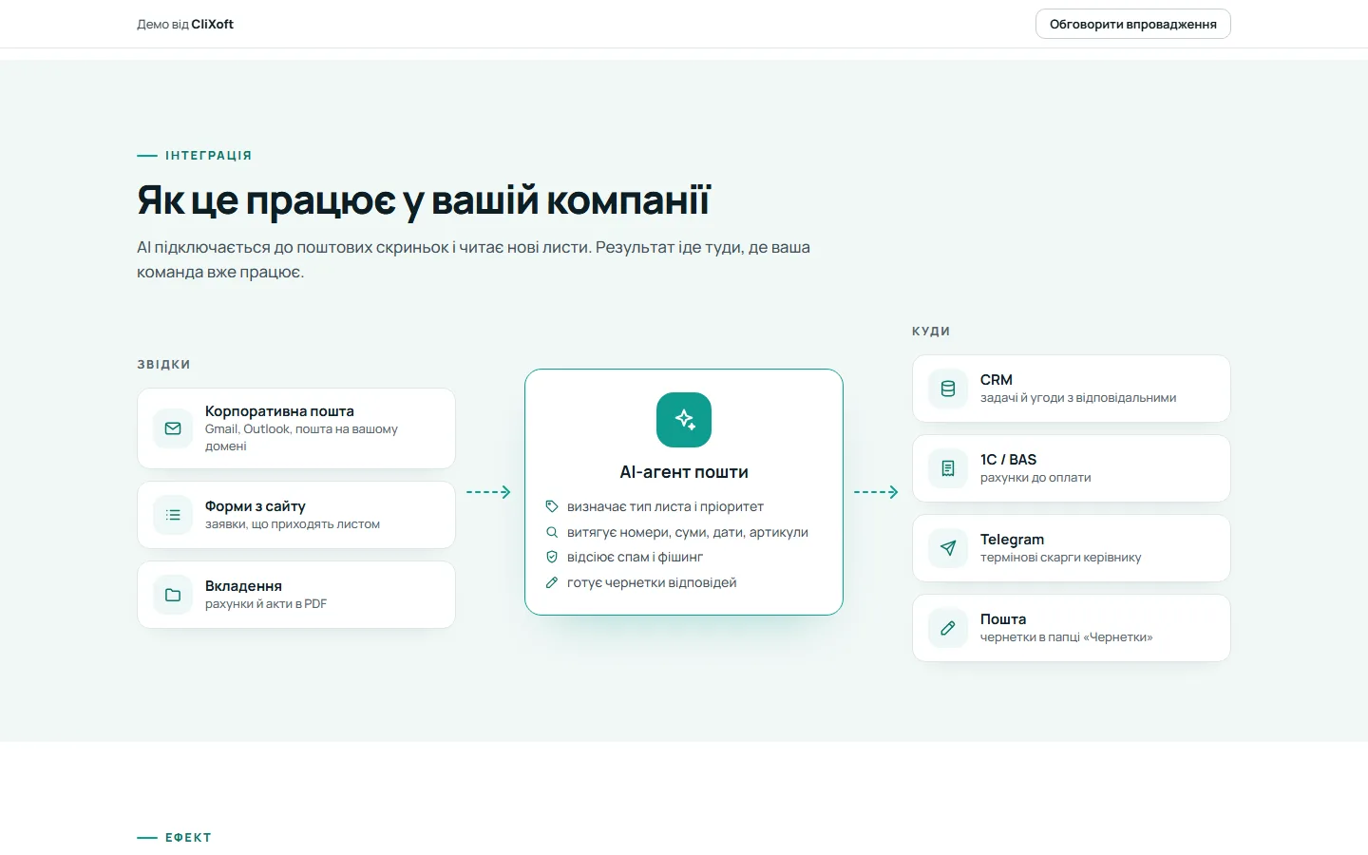Click the tag icon beside визначає тип листа

(x=552, y=506)
